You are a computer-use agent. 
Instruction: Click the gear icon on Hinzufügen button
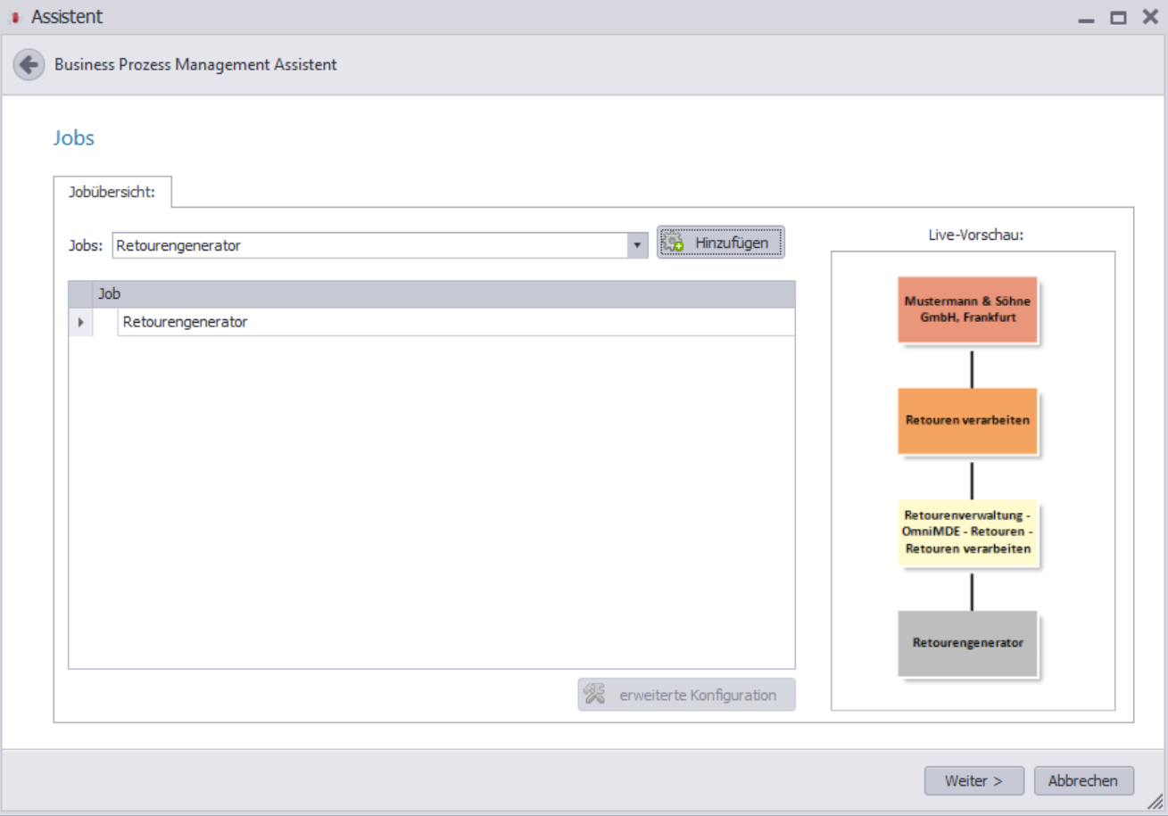pos(673,243)
